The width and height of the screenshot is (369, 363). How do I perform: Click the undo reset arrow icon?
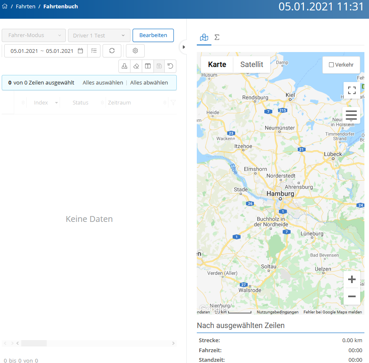click(170, 66)
